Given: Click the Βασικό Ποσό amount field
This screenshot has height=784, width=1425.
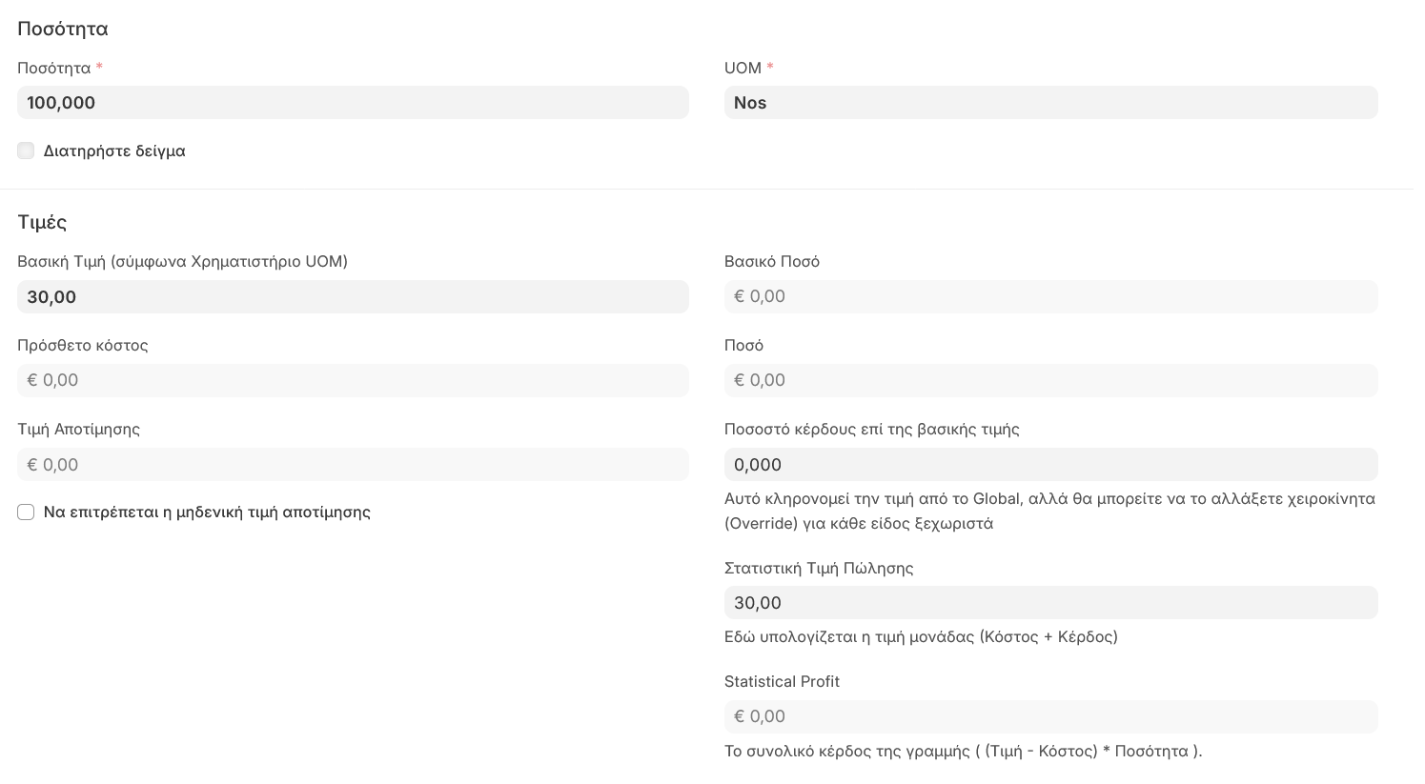Looking at the screenshot, I should tap(1050, 297).
